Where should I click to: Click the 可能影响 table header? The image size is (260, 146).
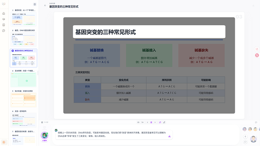206,80
